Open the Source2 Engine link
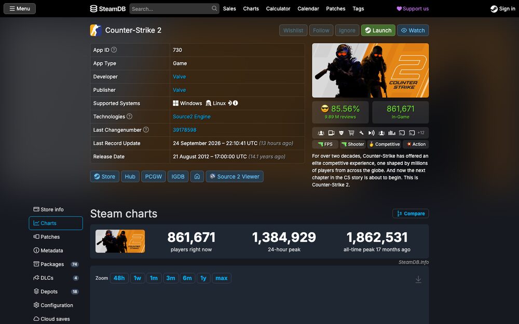Screen dimensions: 519x324 click(192, 116)
